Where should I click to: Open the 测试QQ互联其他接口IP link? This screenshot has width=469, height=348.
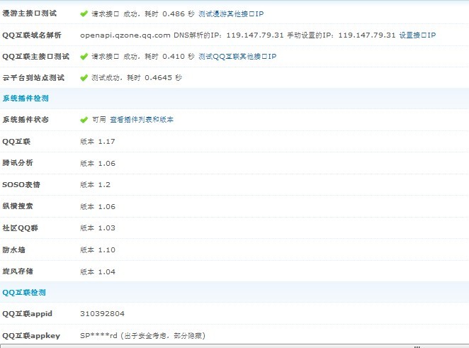point(237,56)
